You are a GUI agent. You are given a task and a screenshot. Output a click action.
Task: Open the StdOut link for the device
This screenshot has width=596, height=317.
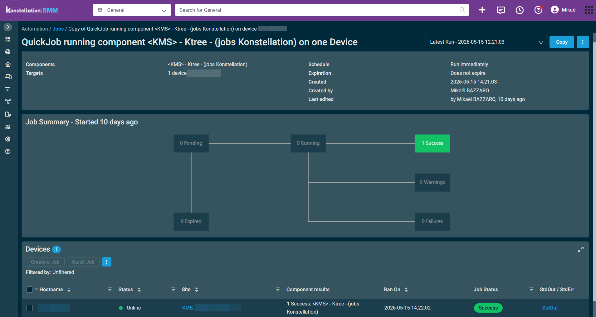click(550, 308)
